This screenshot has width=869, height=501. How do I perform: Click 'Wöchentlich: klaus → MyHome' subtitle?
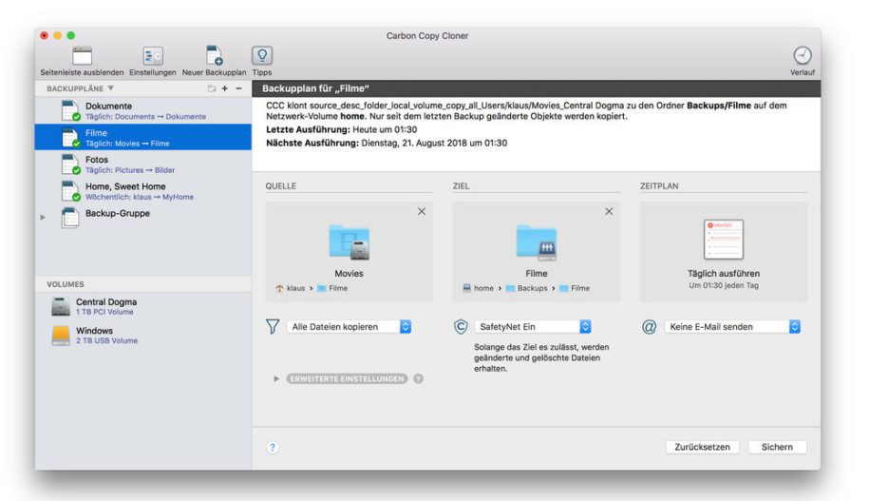[x=140, y=197]
